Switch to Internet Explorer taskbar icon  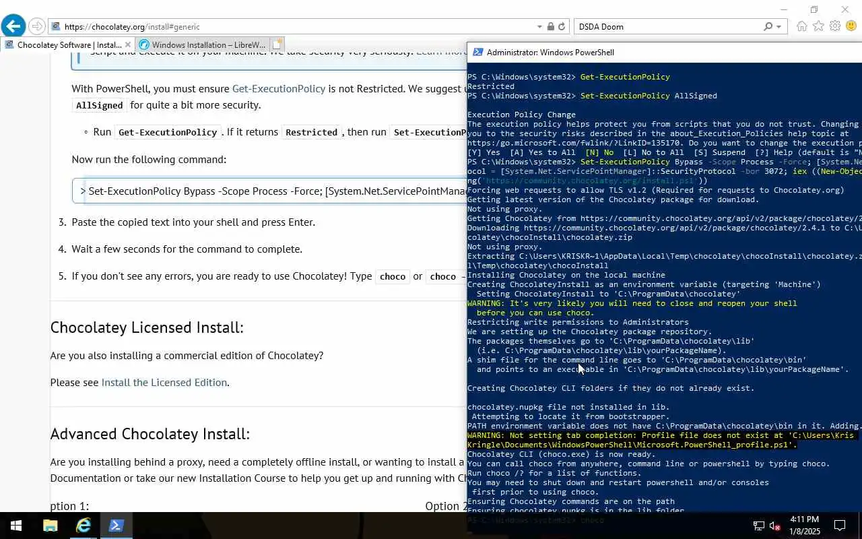(x=84, y=526)
